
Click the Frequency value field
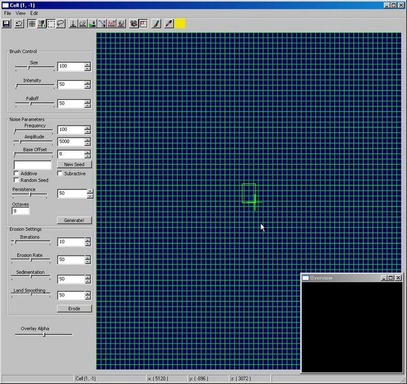[71, 130]
